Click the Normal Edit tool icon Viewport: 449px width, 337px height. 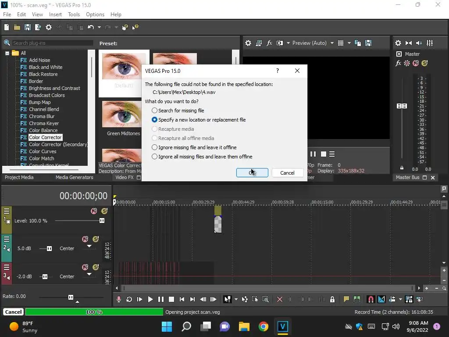click(x=228, y=299)
